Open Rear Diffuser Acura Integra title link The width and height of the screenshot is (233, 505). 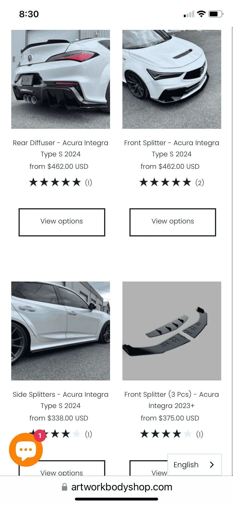click(61, 149)
